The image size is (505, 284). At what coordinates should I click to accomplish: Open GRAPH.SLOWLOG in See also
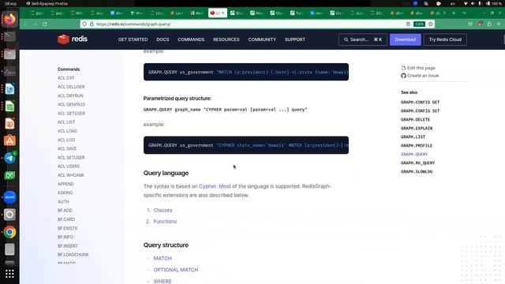(x=417, y=172)
